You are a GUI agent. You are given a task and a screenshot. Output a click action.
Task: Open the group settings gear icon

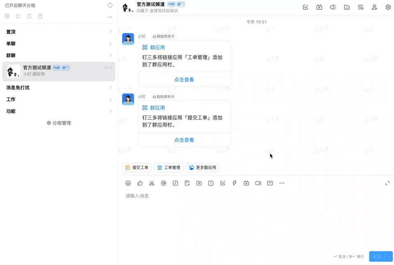[x=388, y=7]
